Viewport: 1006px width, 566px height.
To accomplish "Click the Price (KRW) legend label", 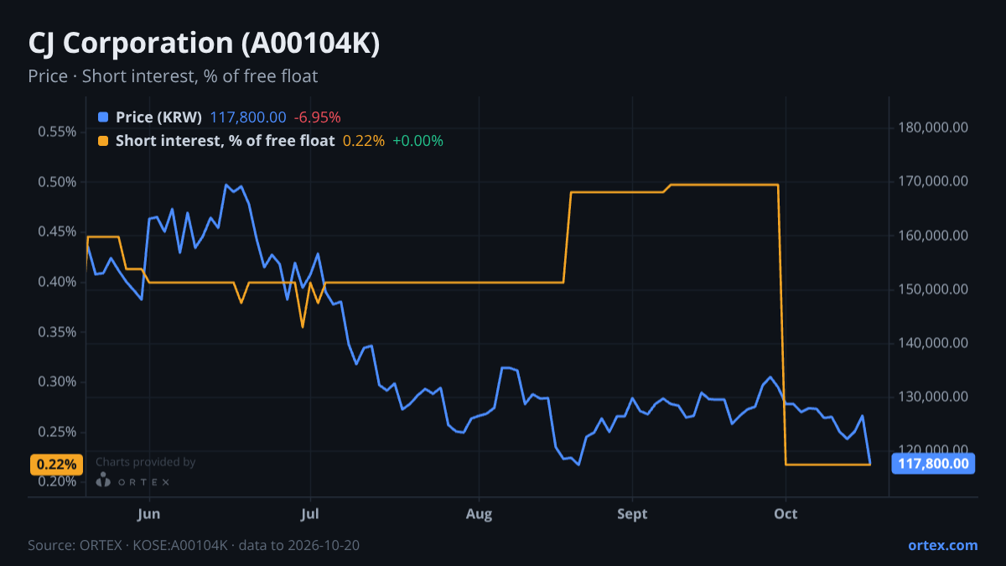I will (x=158, y=117).
